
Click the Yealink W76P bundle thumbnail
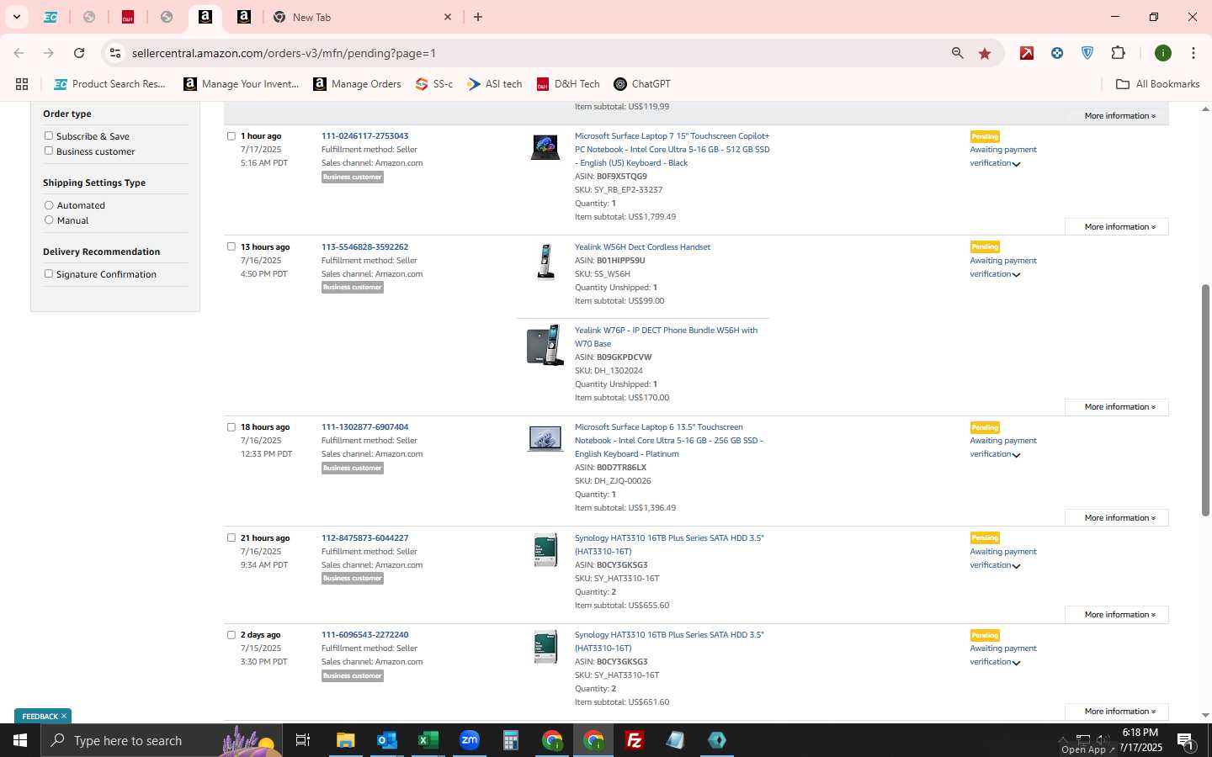point(545,345)
